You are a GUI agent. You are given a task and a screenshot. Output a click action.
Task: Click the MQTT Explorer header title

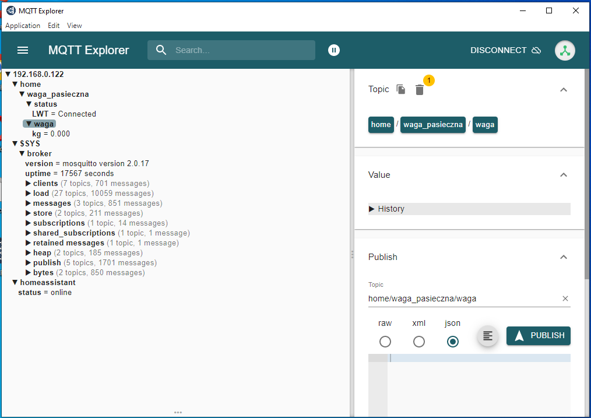point(89,50)
